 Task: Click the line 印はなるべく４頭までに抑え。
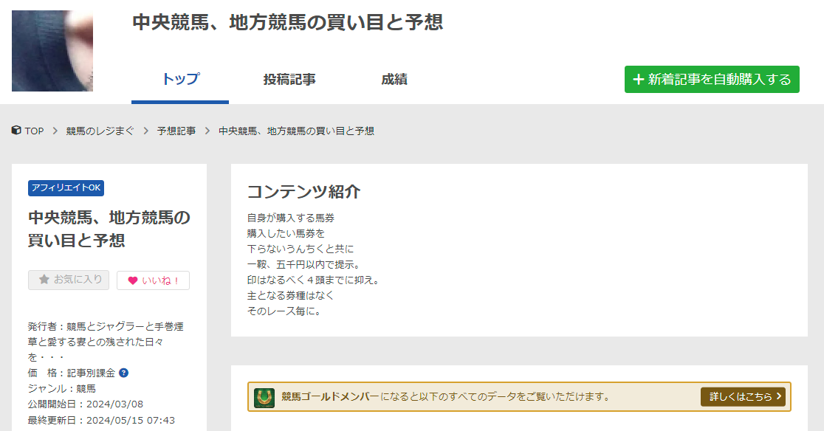click(313, 280)
